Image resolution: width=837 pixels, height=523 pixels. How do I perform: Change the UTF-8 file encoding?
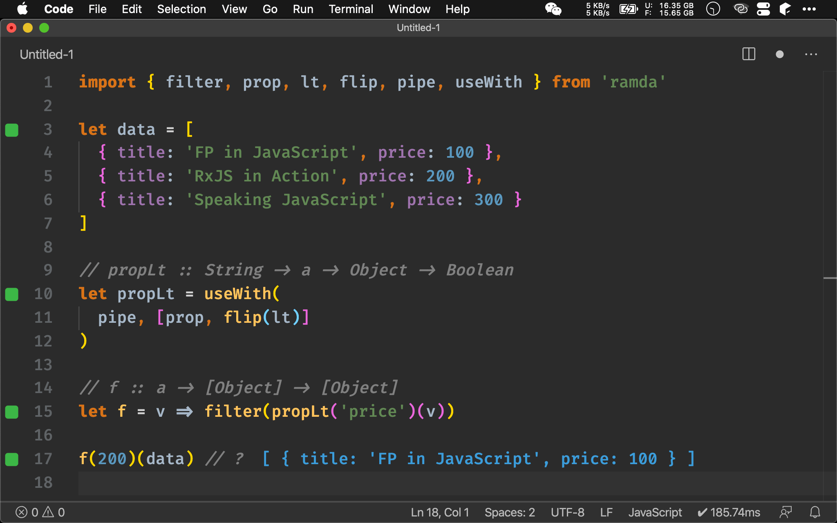567,512
